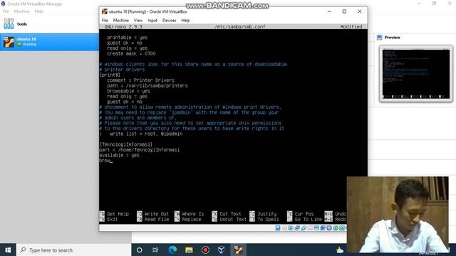Open the Windows Start menu

[x=8, y=250]
